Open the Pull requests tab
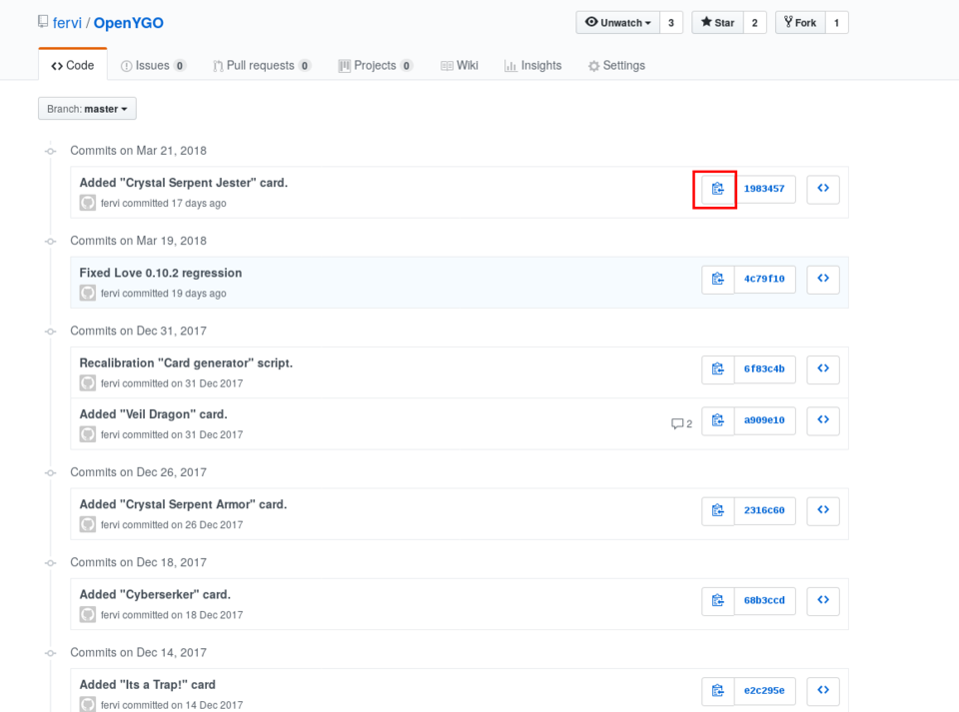 [x=261, y=66]
